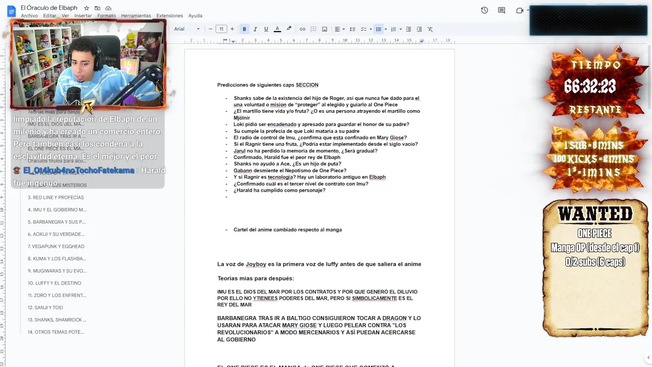This screenshot has height=367, width=652.
Task: Click the add comment toolbar icon
Action: [x=313, y=29]
